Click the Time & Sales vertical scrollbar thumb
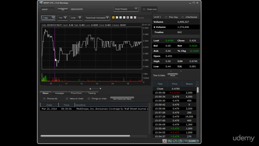The width and height of the screenshot is (259, 146). coord(198,90)
